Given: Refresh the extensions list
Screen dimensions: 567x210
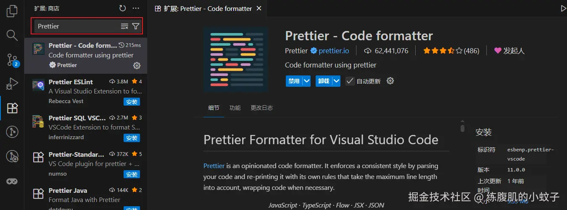Looking at the screenshot, I should pos(122,8).
